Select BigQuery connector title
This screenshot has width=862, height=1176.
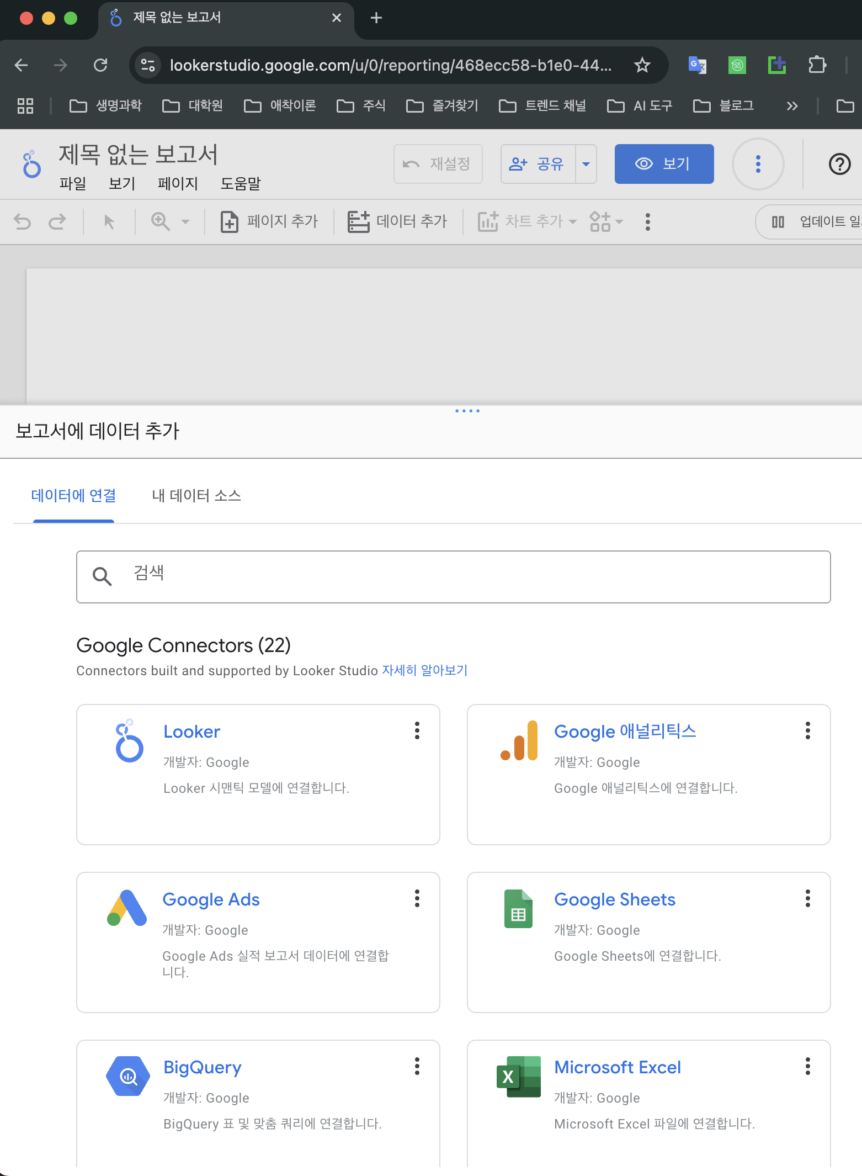pos(203,1067)
